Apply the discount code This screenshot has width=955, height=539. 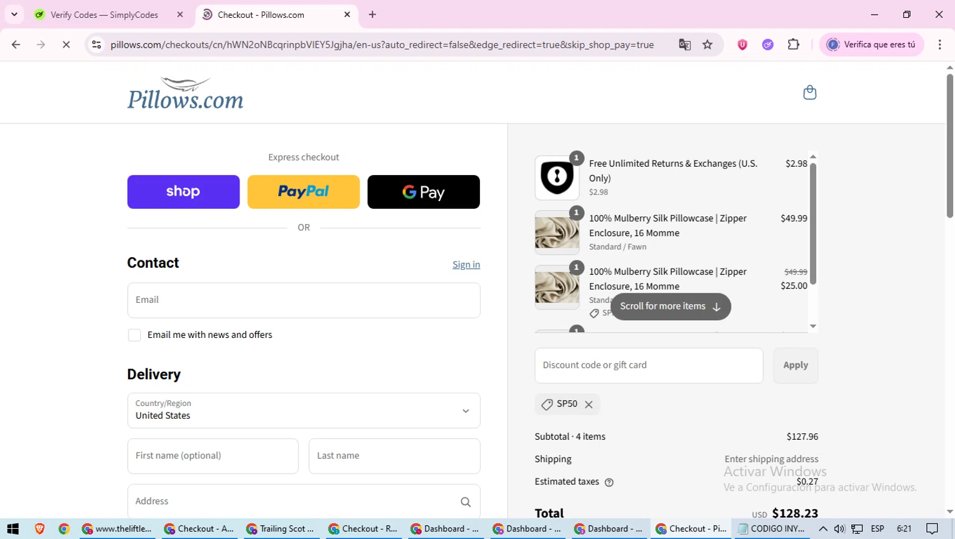click(795, 365)
